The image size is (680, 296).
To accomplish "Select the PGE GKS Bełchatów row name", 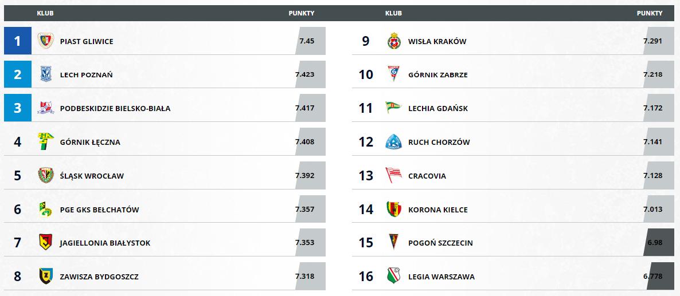I will 99,210.
